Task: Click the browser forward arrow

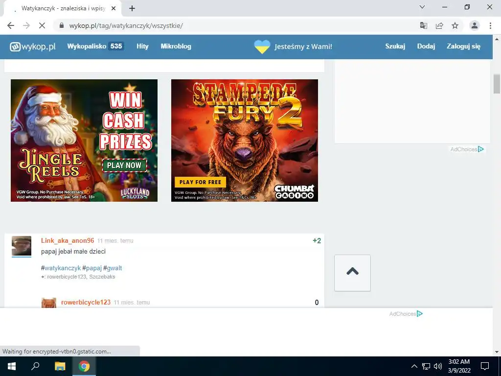Action: tap(26, 25)
